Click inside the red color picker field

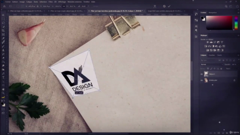pos(219,22)
